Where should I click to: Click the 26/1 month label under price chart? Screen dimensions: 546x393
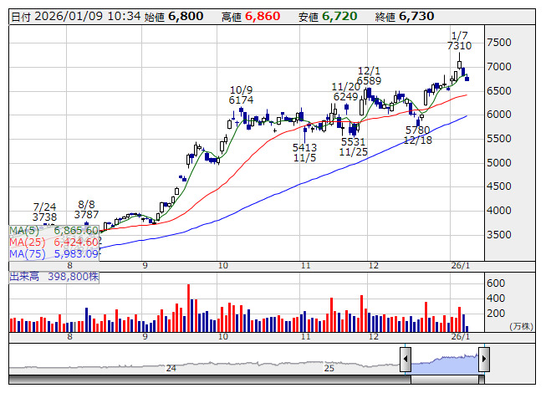click(461, 266)
